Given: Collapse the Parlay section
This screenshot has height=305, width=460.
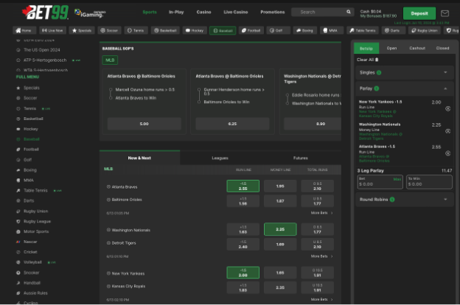Looking at the screenshot, I should [x=445, y=88].
